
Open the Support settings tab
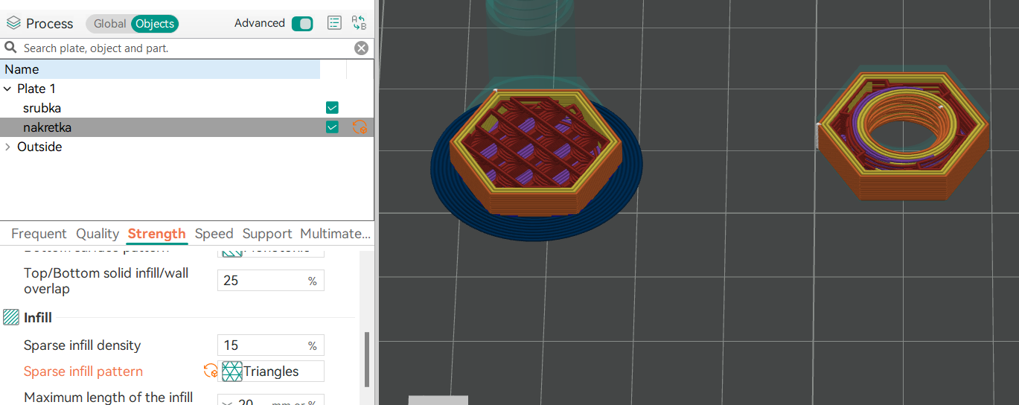point(266,234)
